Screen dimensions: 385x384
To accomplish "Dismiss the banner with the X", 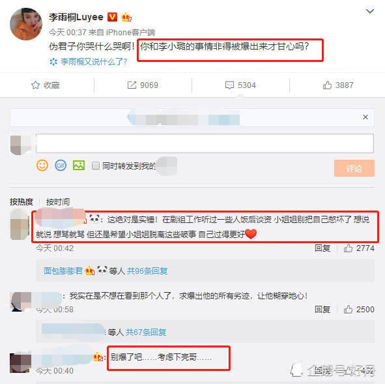I will pyautogui.click(x=365, y=117).
